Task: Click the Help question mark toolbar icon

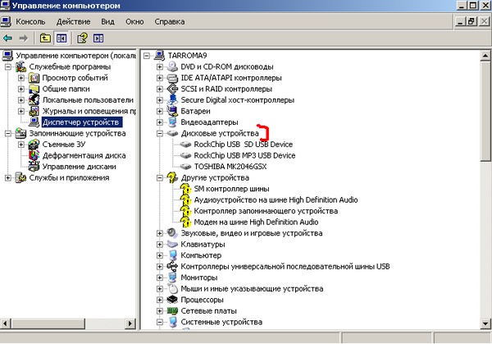Action: click(83, 38)
